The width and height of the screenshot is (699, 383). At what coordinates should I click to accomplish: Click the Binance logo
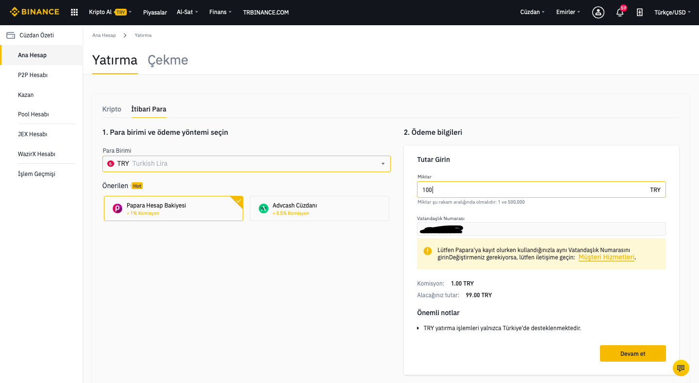click(x=34, y=12)
